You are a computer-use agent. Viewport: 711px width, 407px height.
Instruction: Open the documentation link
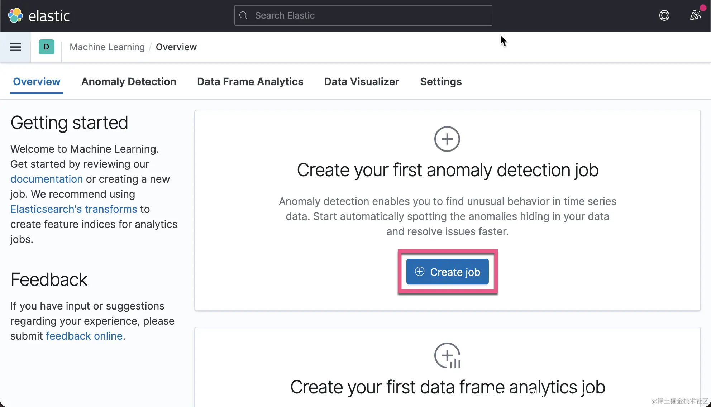point(47,179)
